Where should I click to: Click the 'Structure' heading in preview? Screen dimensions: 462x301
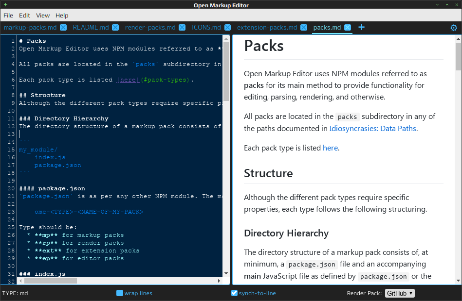click(268, 173)
